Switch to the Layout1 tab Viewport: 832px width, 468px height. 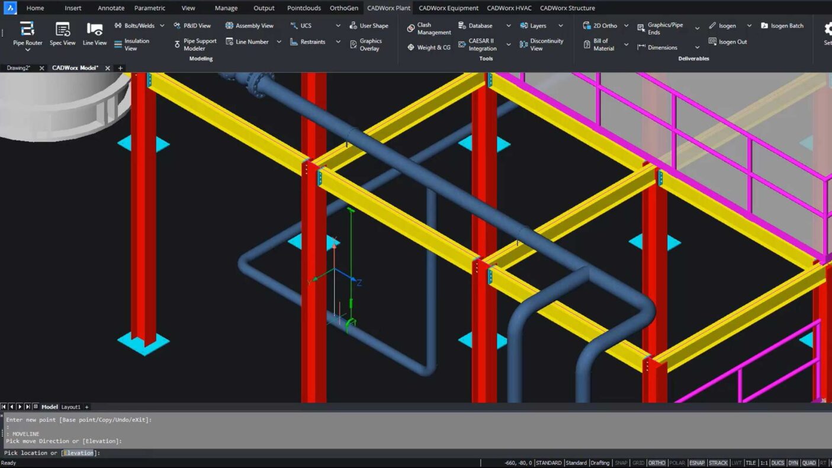click(x=71, y=407)
